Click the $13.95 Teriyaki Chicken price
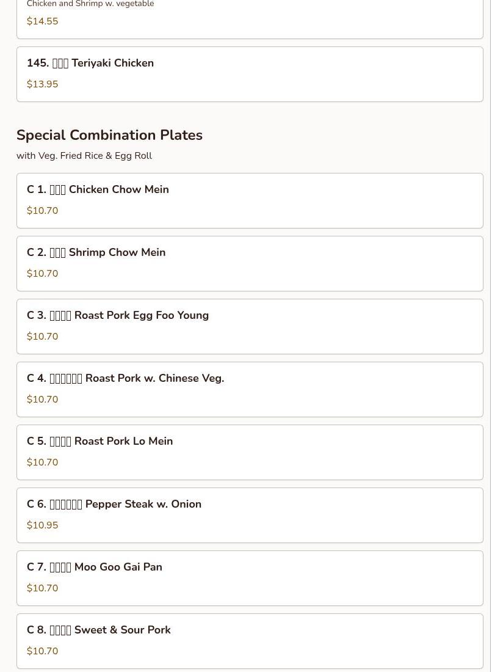The image size is (503, 672). (43, 84)
